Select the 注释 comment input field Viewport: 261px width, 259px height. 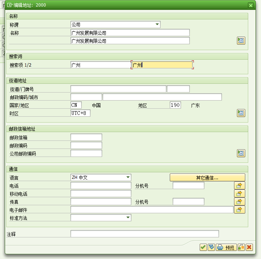coord(145,234)
